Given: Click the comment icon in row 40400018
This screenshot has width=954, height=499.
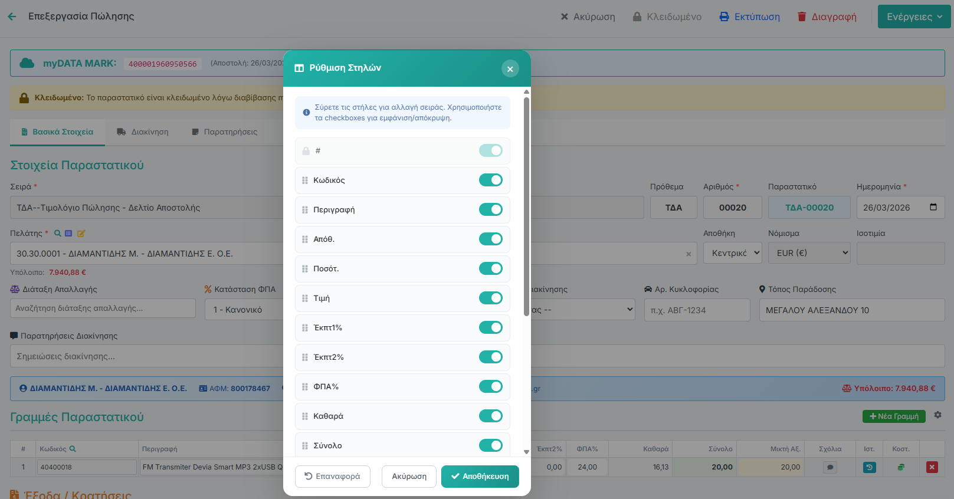Looking at the screenshot, I should point(830,467).
